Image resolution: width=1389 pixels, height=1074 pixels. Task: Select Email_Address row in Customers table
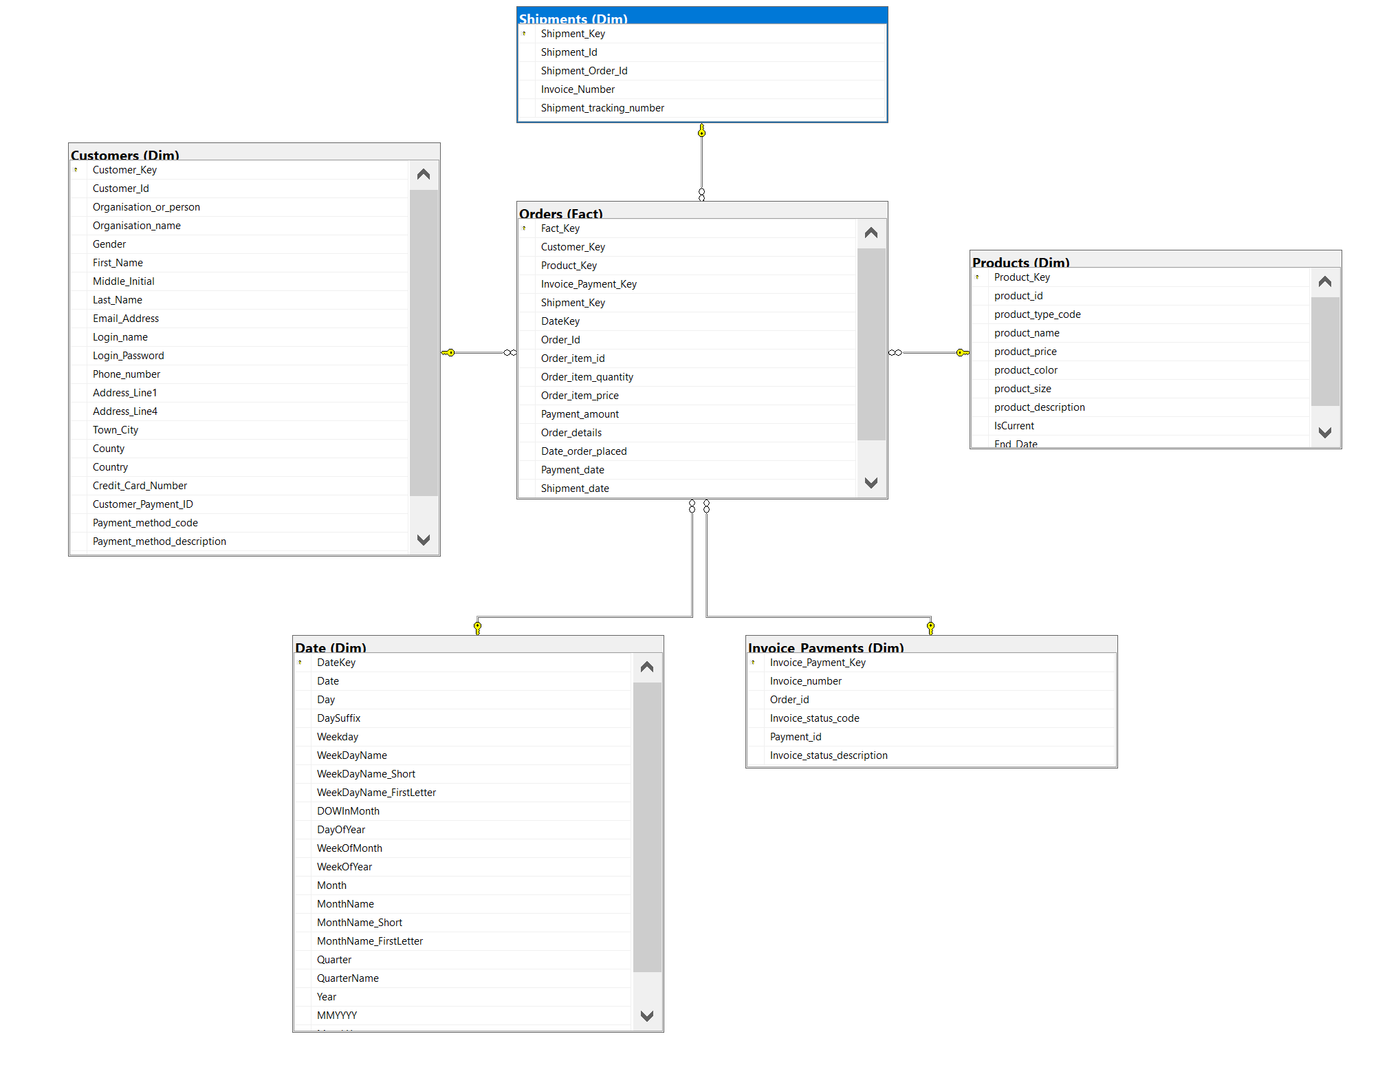point(126,319)
